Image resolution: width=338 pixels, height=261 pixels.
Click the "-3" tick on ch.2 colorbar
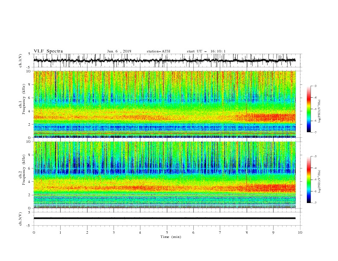point(315,157)
